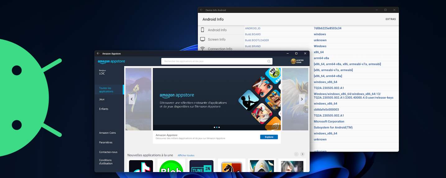Open the Jeux category

[x=102, y=99]
